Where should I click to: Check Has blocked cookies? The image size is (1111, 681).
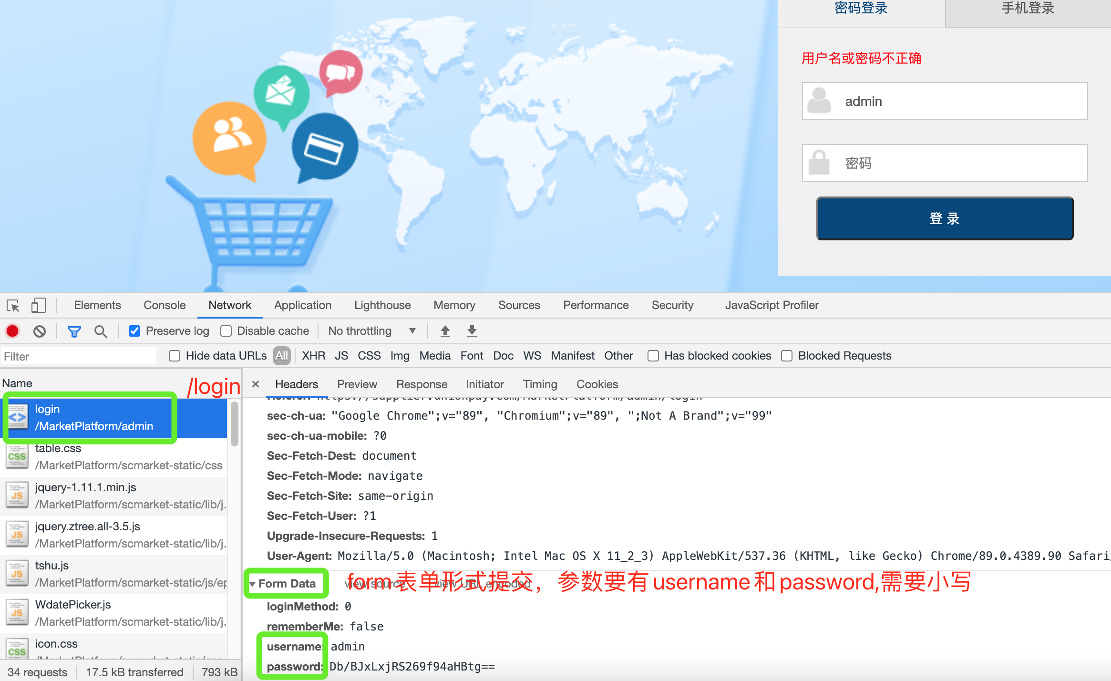point(653,356)
